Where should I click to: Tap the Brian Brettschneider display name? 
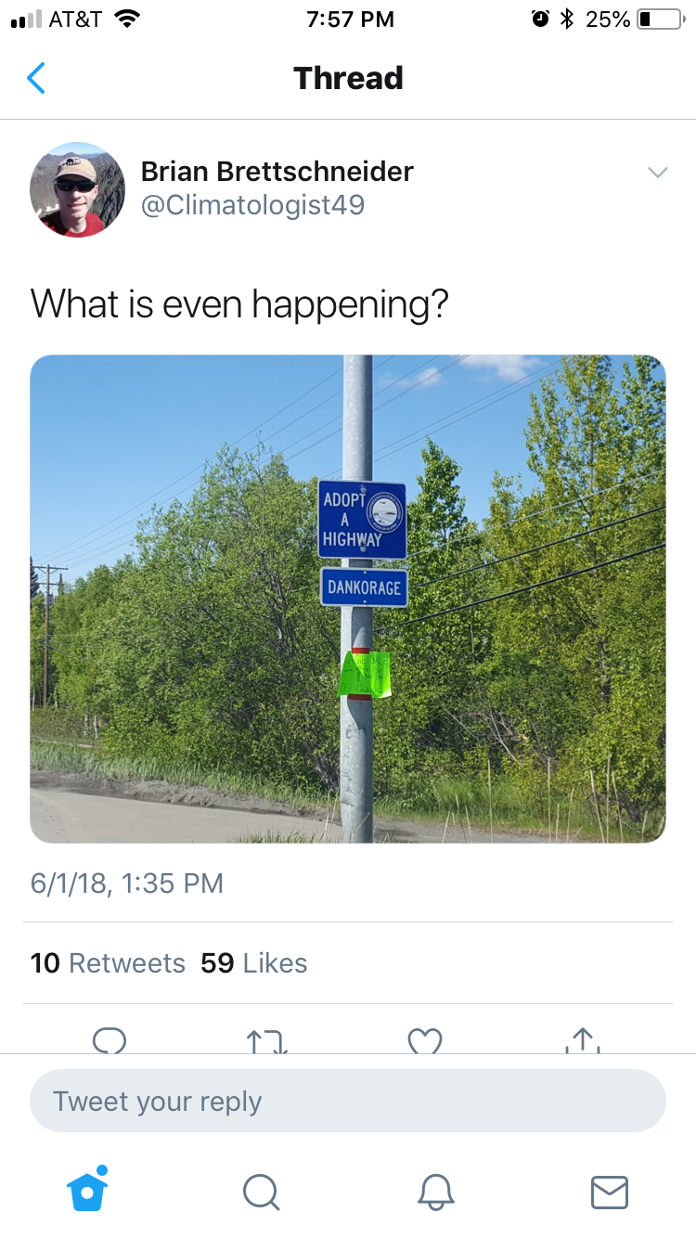click(277, 171)
